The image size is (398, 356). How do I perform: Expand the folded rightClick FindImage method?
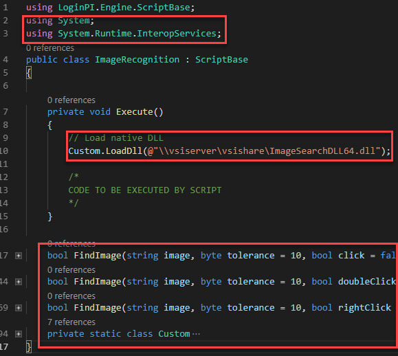click(x=19, y=308)
